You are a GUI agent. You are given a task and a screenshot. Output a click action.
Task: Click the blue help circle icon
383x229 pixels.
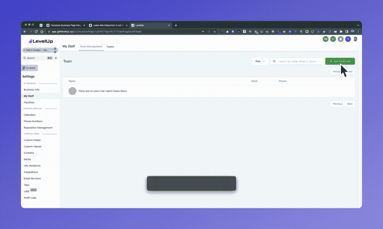click(x=348, y=39)
